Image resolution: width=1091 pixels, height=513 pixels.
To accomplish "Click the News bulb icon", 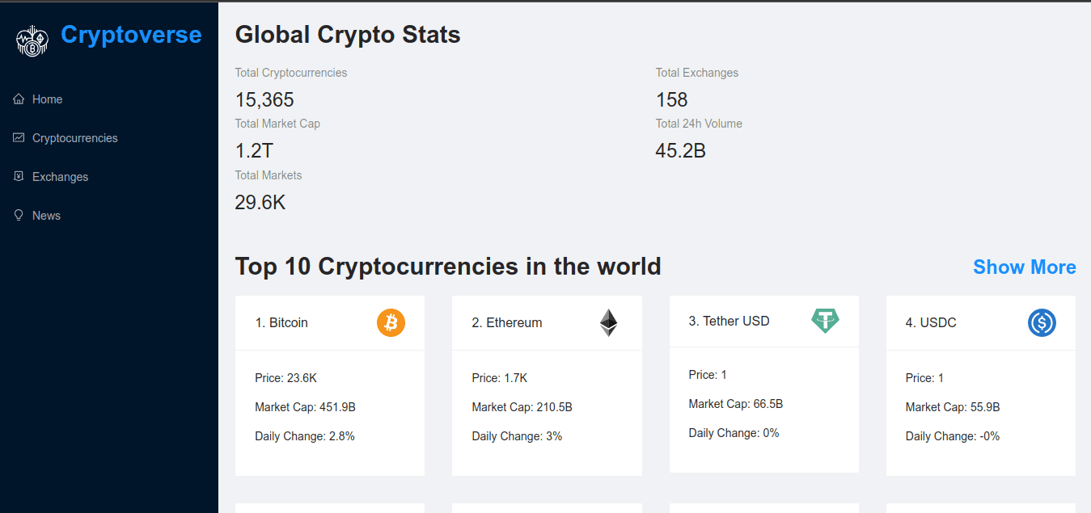I will [x=17, y=215].
